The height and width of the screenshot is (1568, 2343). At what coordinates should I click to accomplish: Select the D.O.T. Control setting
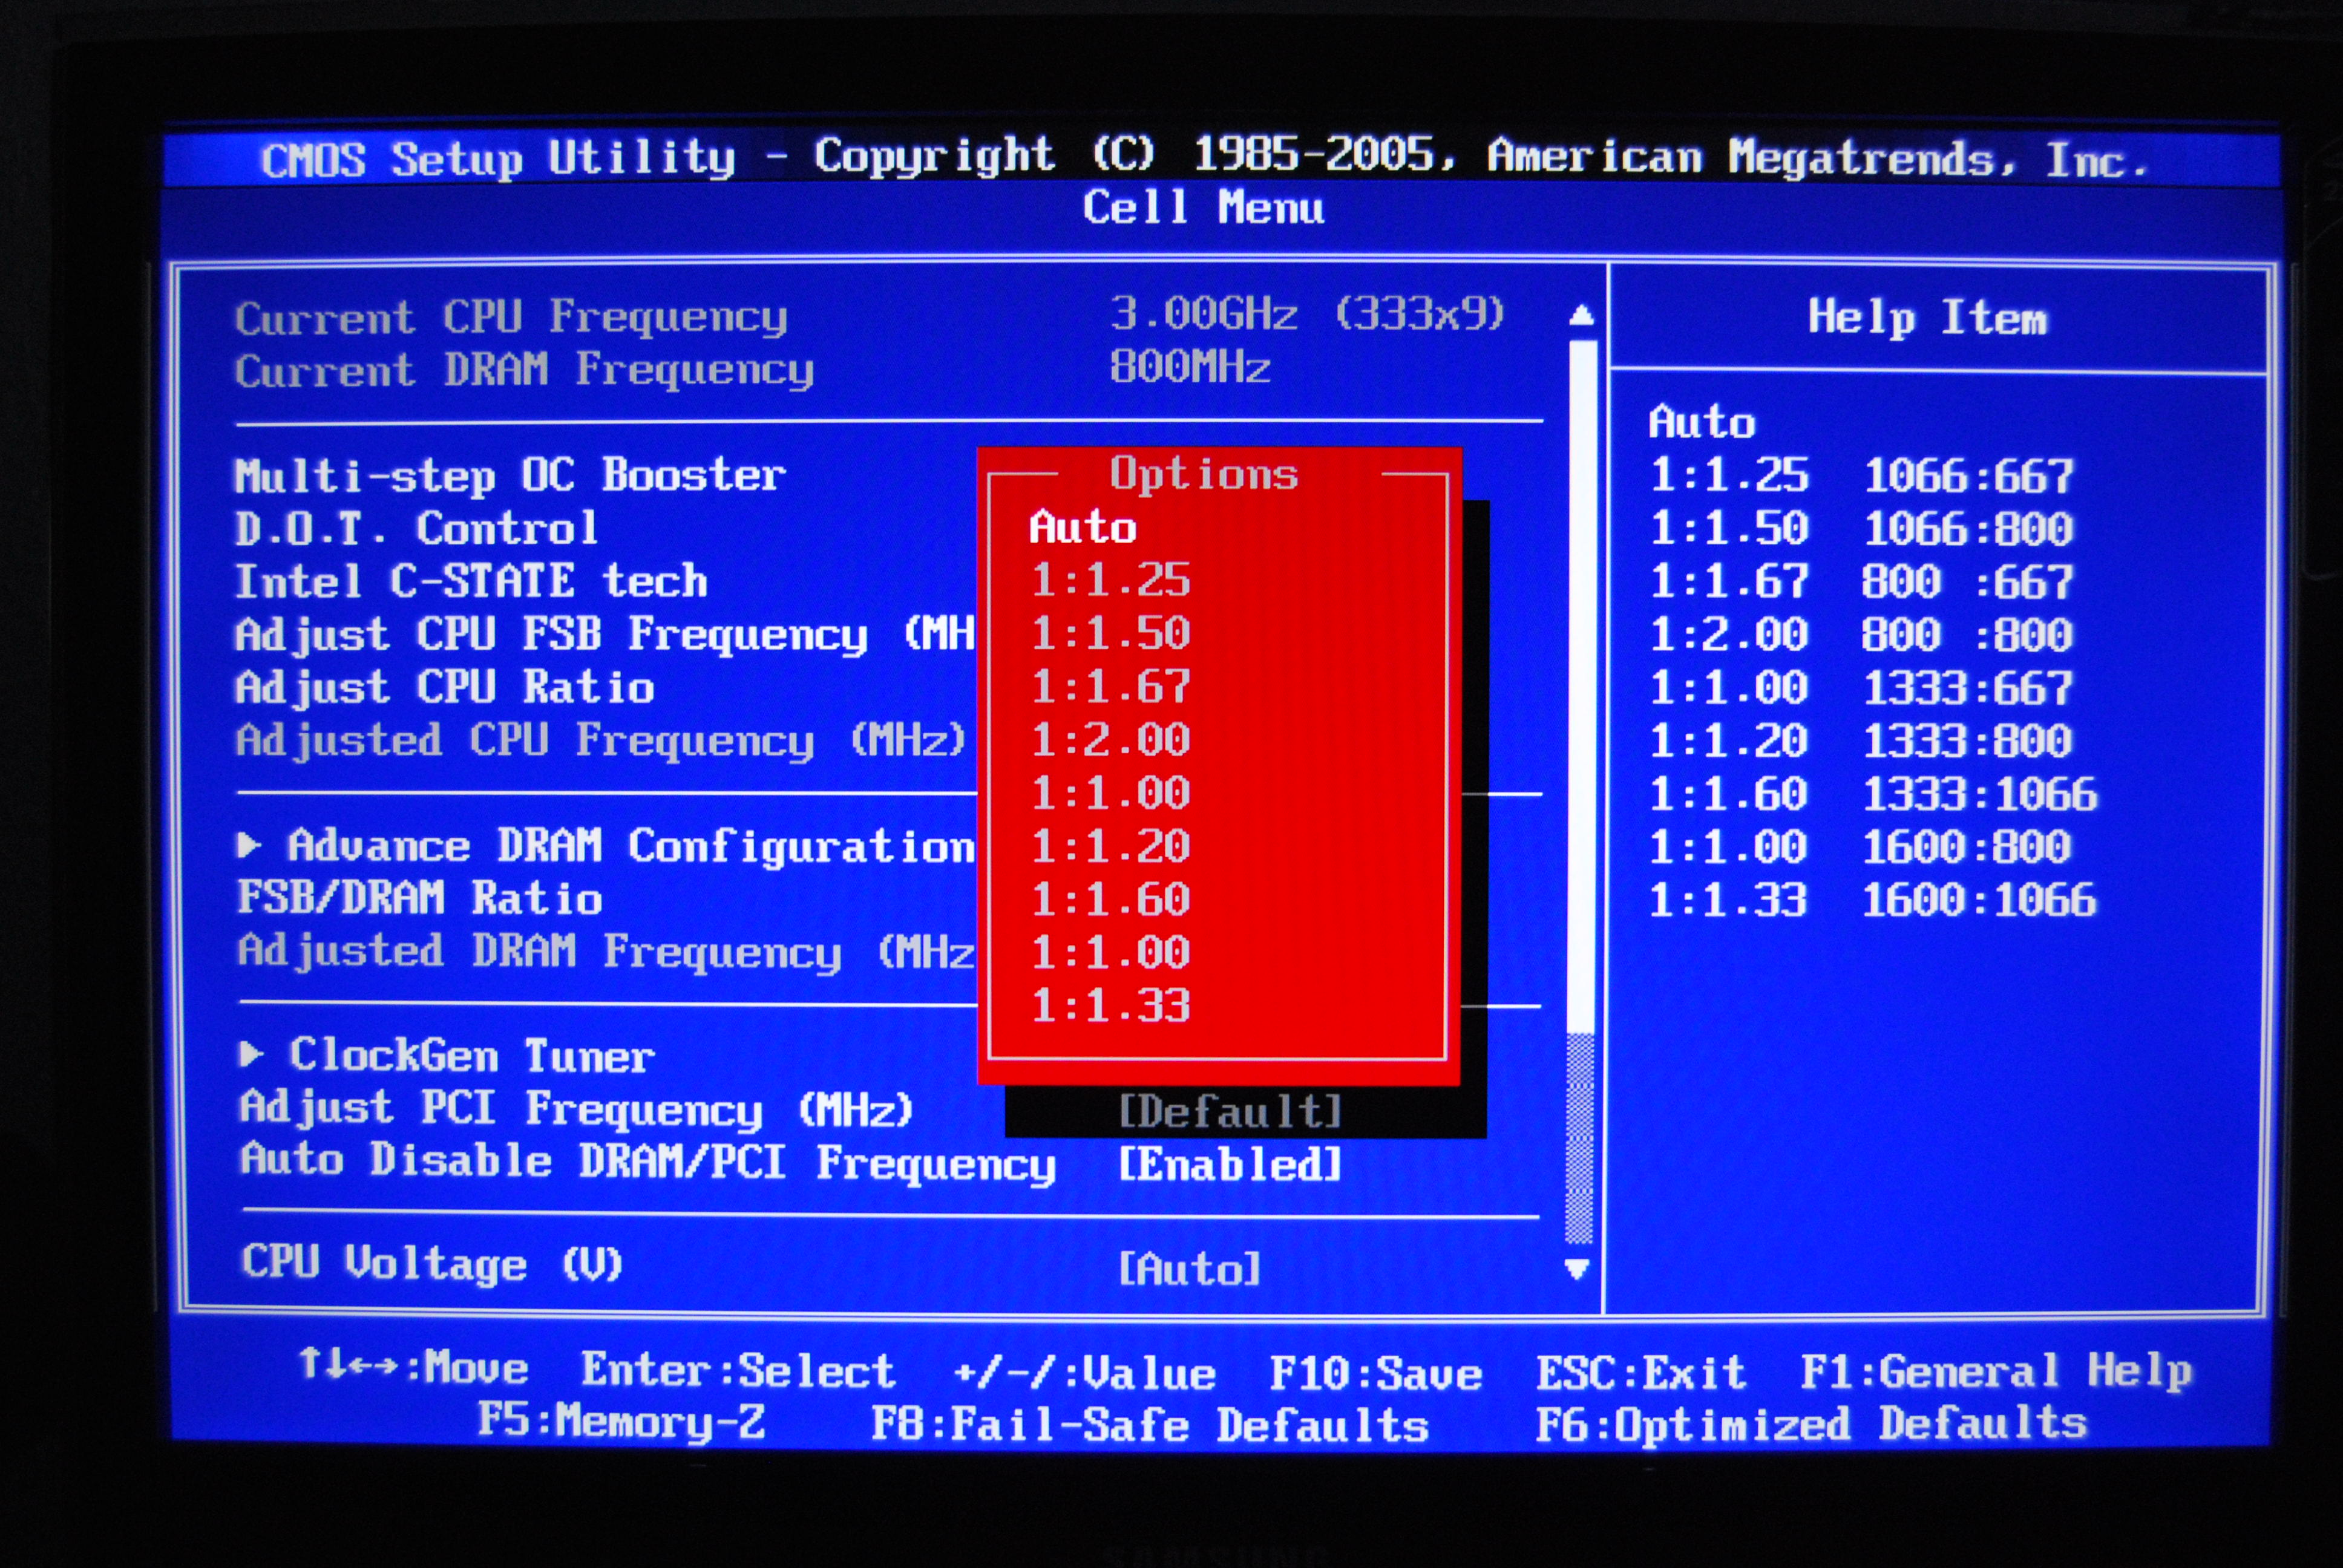tap(416, 528)
